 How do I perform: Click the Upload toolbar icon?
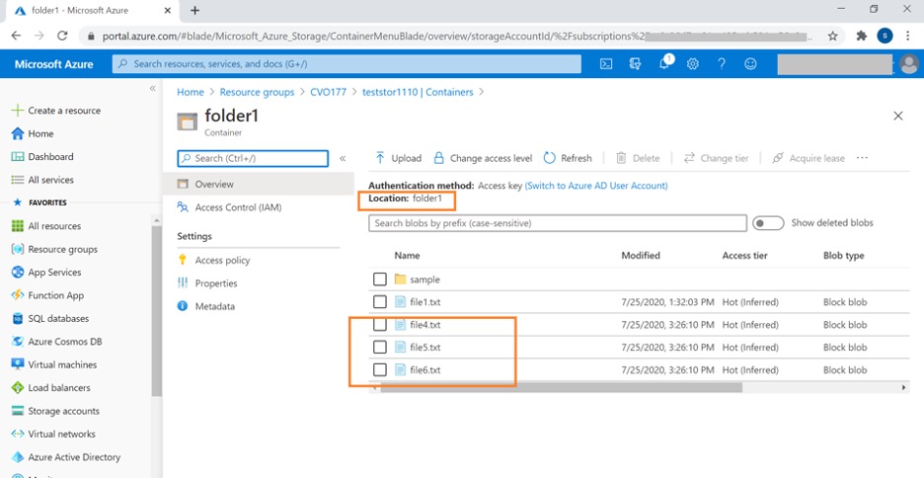pyautogui.click(x=380, y=158)
